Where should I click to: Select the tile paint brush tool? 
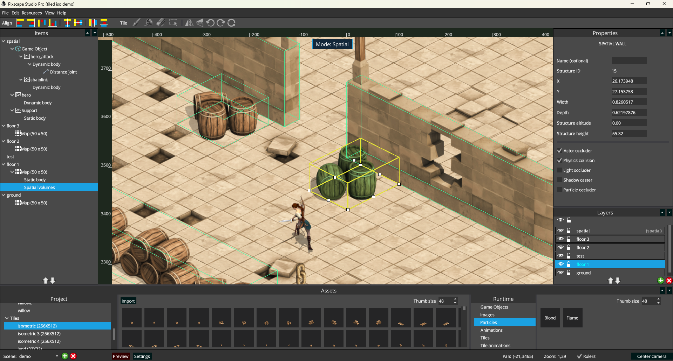[137, 23]
